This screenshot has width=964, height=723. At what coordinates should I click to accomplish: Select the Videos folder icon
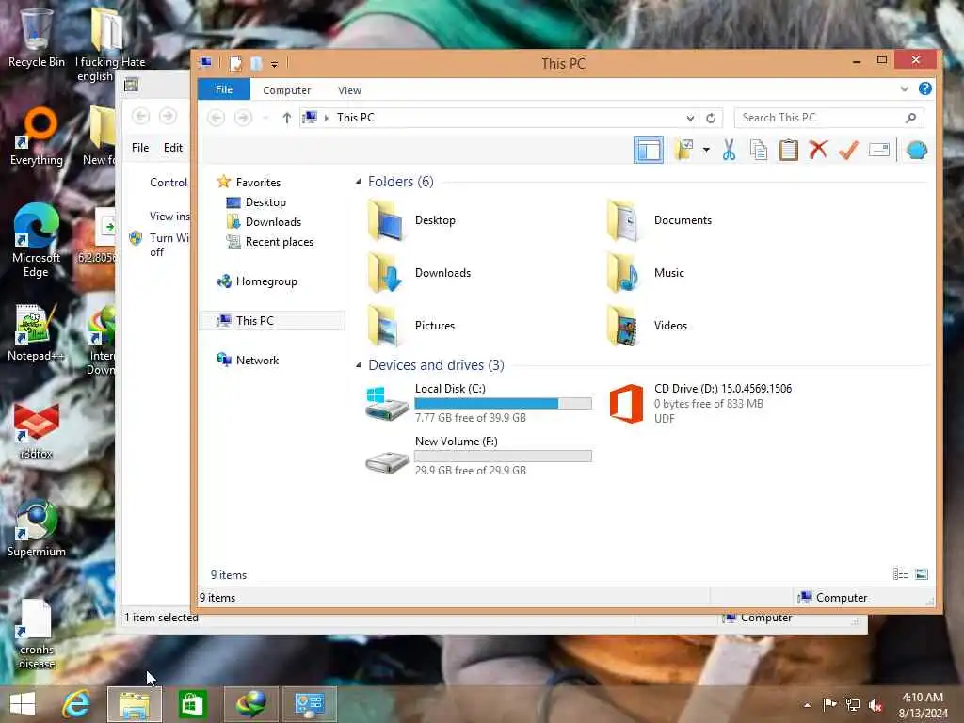[624, 326]
